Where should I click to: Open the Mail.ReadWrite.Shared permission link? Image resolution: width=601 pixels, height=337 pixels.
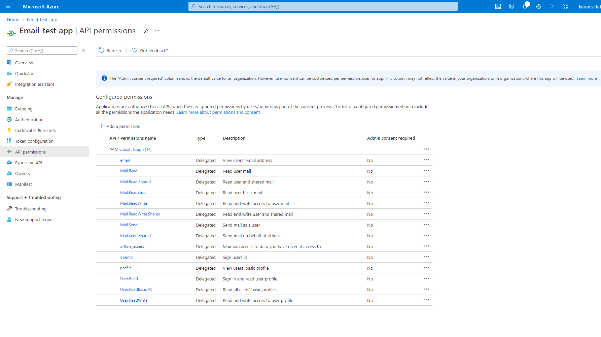coord(140,214)
